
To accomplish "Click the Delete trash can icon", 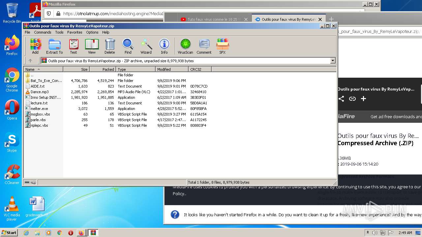I will [x=110, y=46].
